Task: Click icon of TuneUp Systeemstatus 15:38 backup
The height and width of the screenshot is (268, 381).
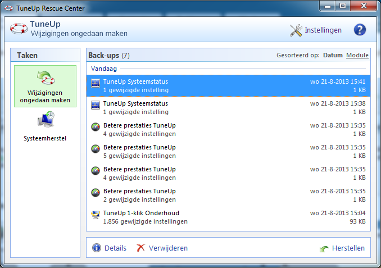Action: tap(96, 105)
